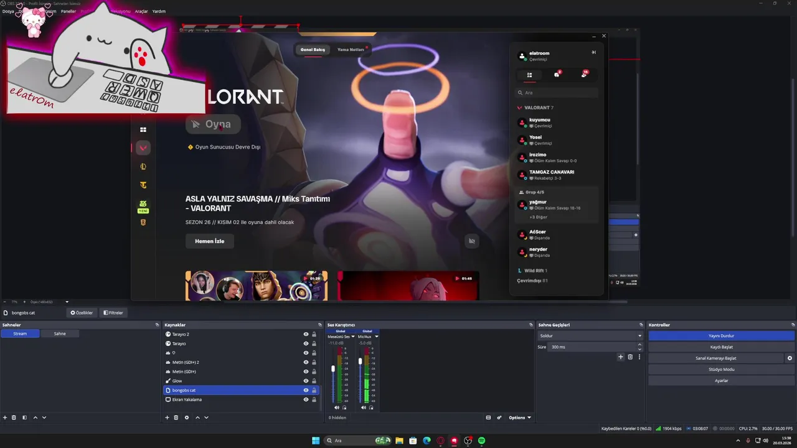Unlock the Tarayıcı 2 source
Image resolution: width=797 pixels, height=448 pixels.
(314, 334)
